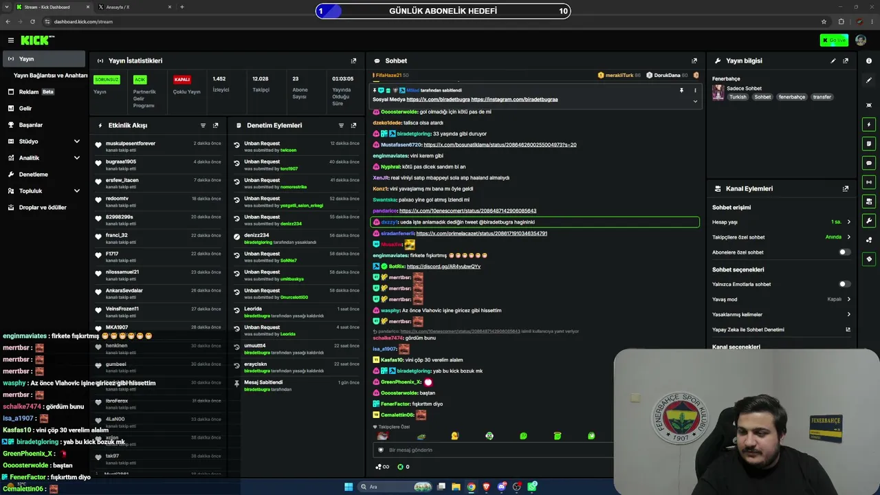The width and height of the screenshot is (880, 495).
Task: Pop out the Sohbet chat panel
Action: 694,60
